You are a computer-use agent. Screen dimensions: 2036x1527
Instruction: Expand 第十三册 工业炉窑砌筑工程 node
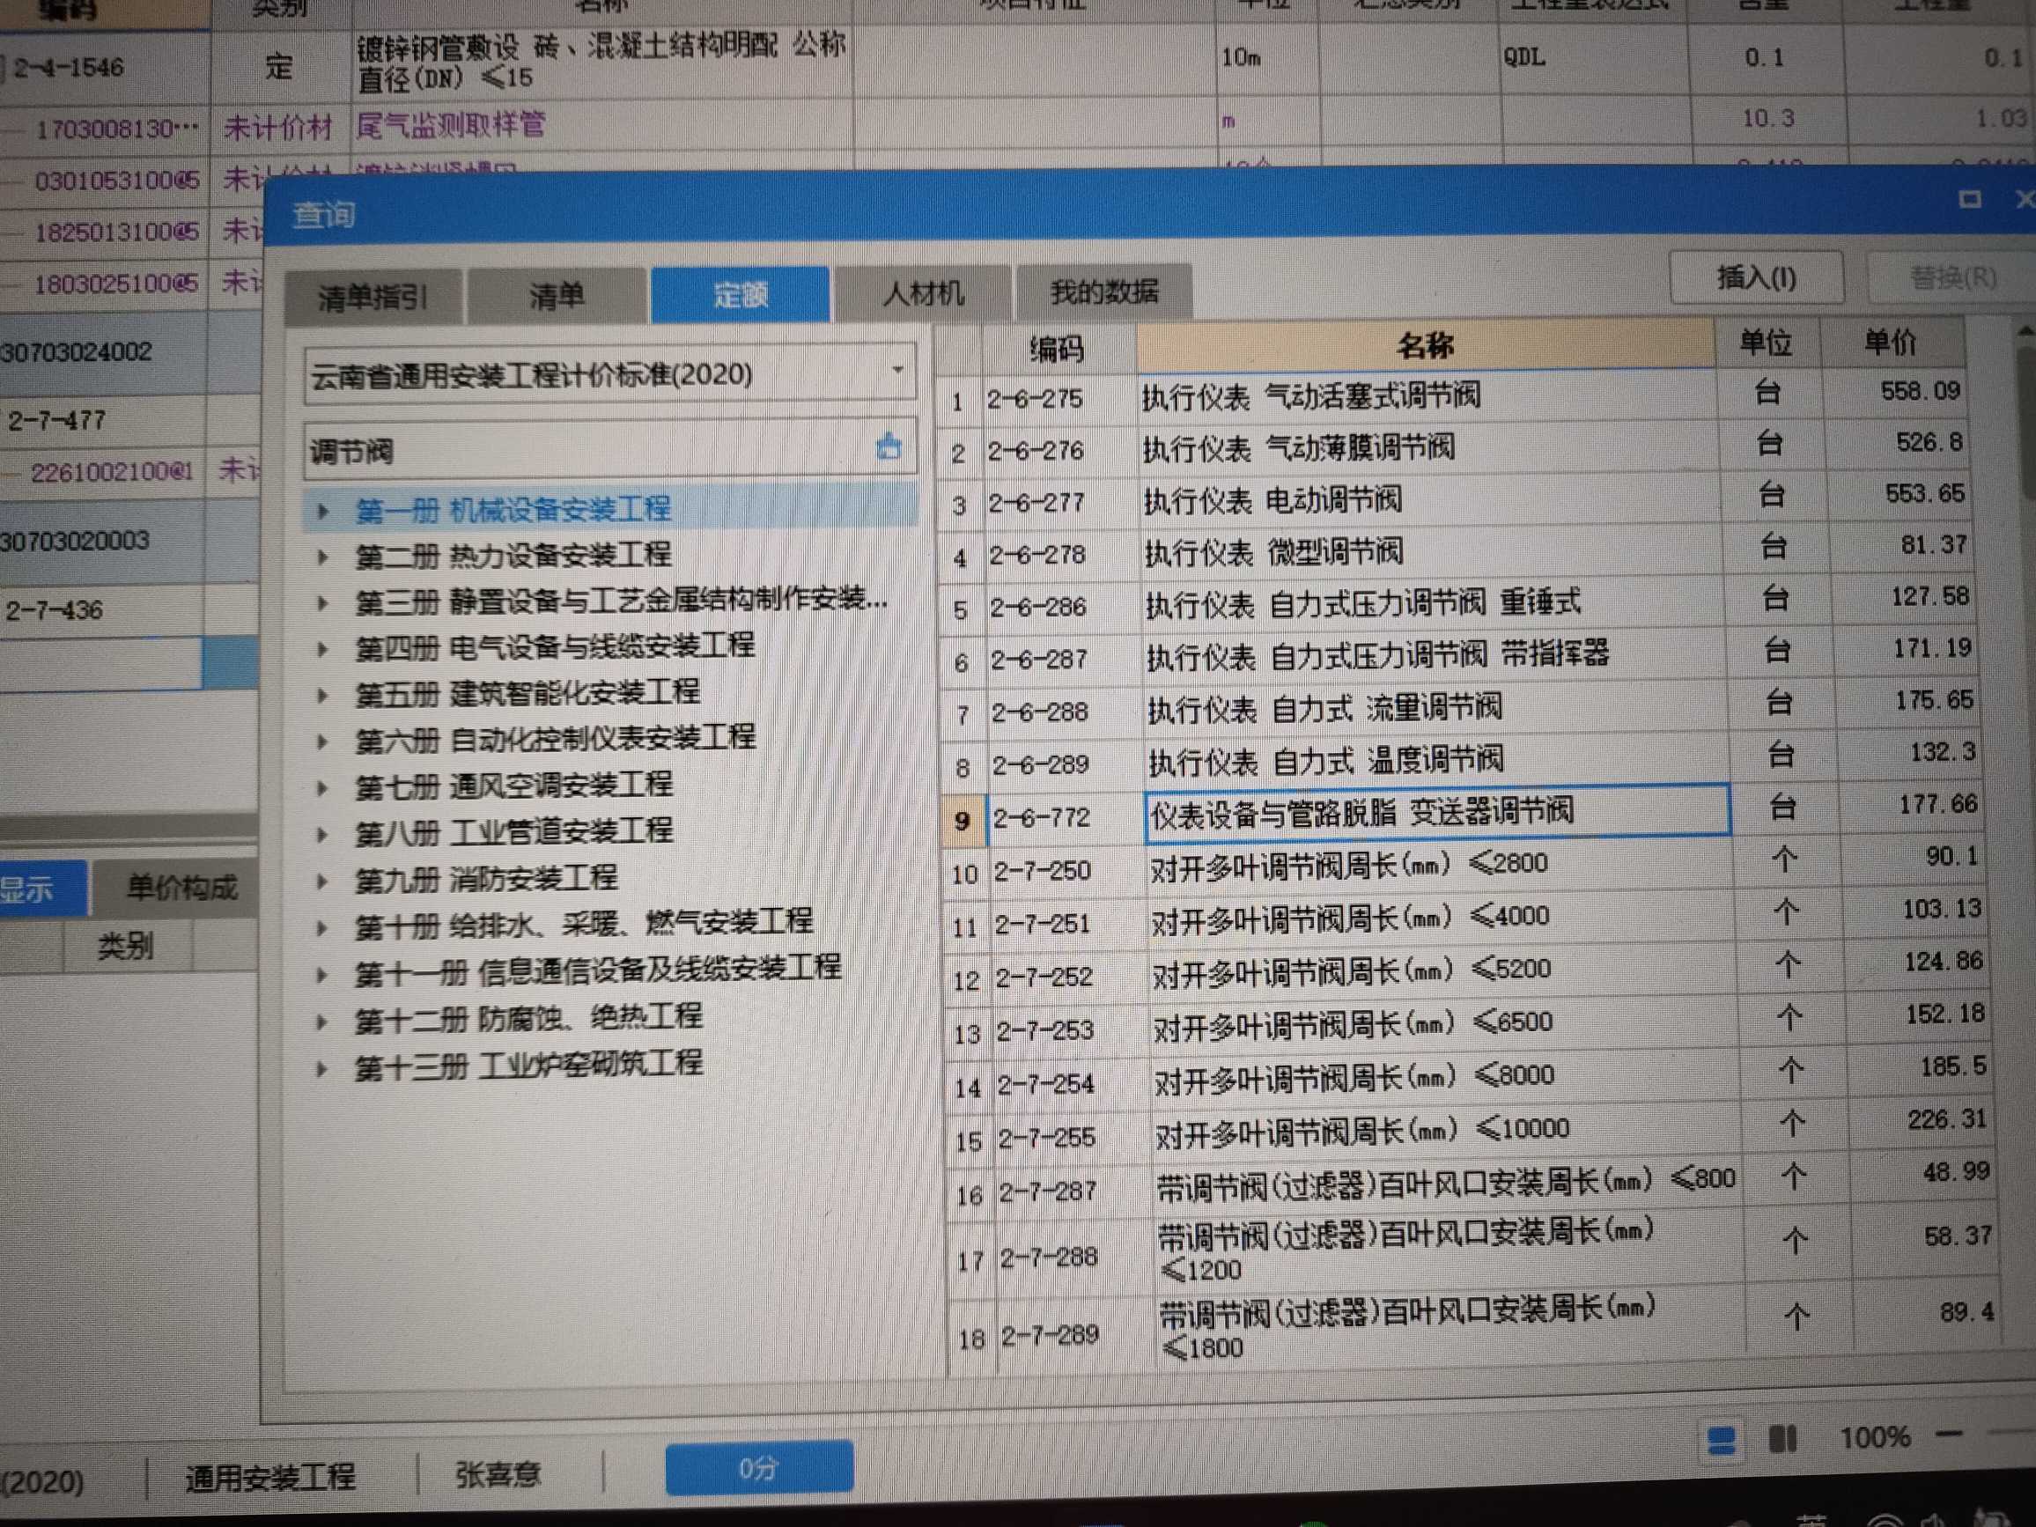pos(322,1070)
